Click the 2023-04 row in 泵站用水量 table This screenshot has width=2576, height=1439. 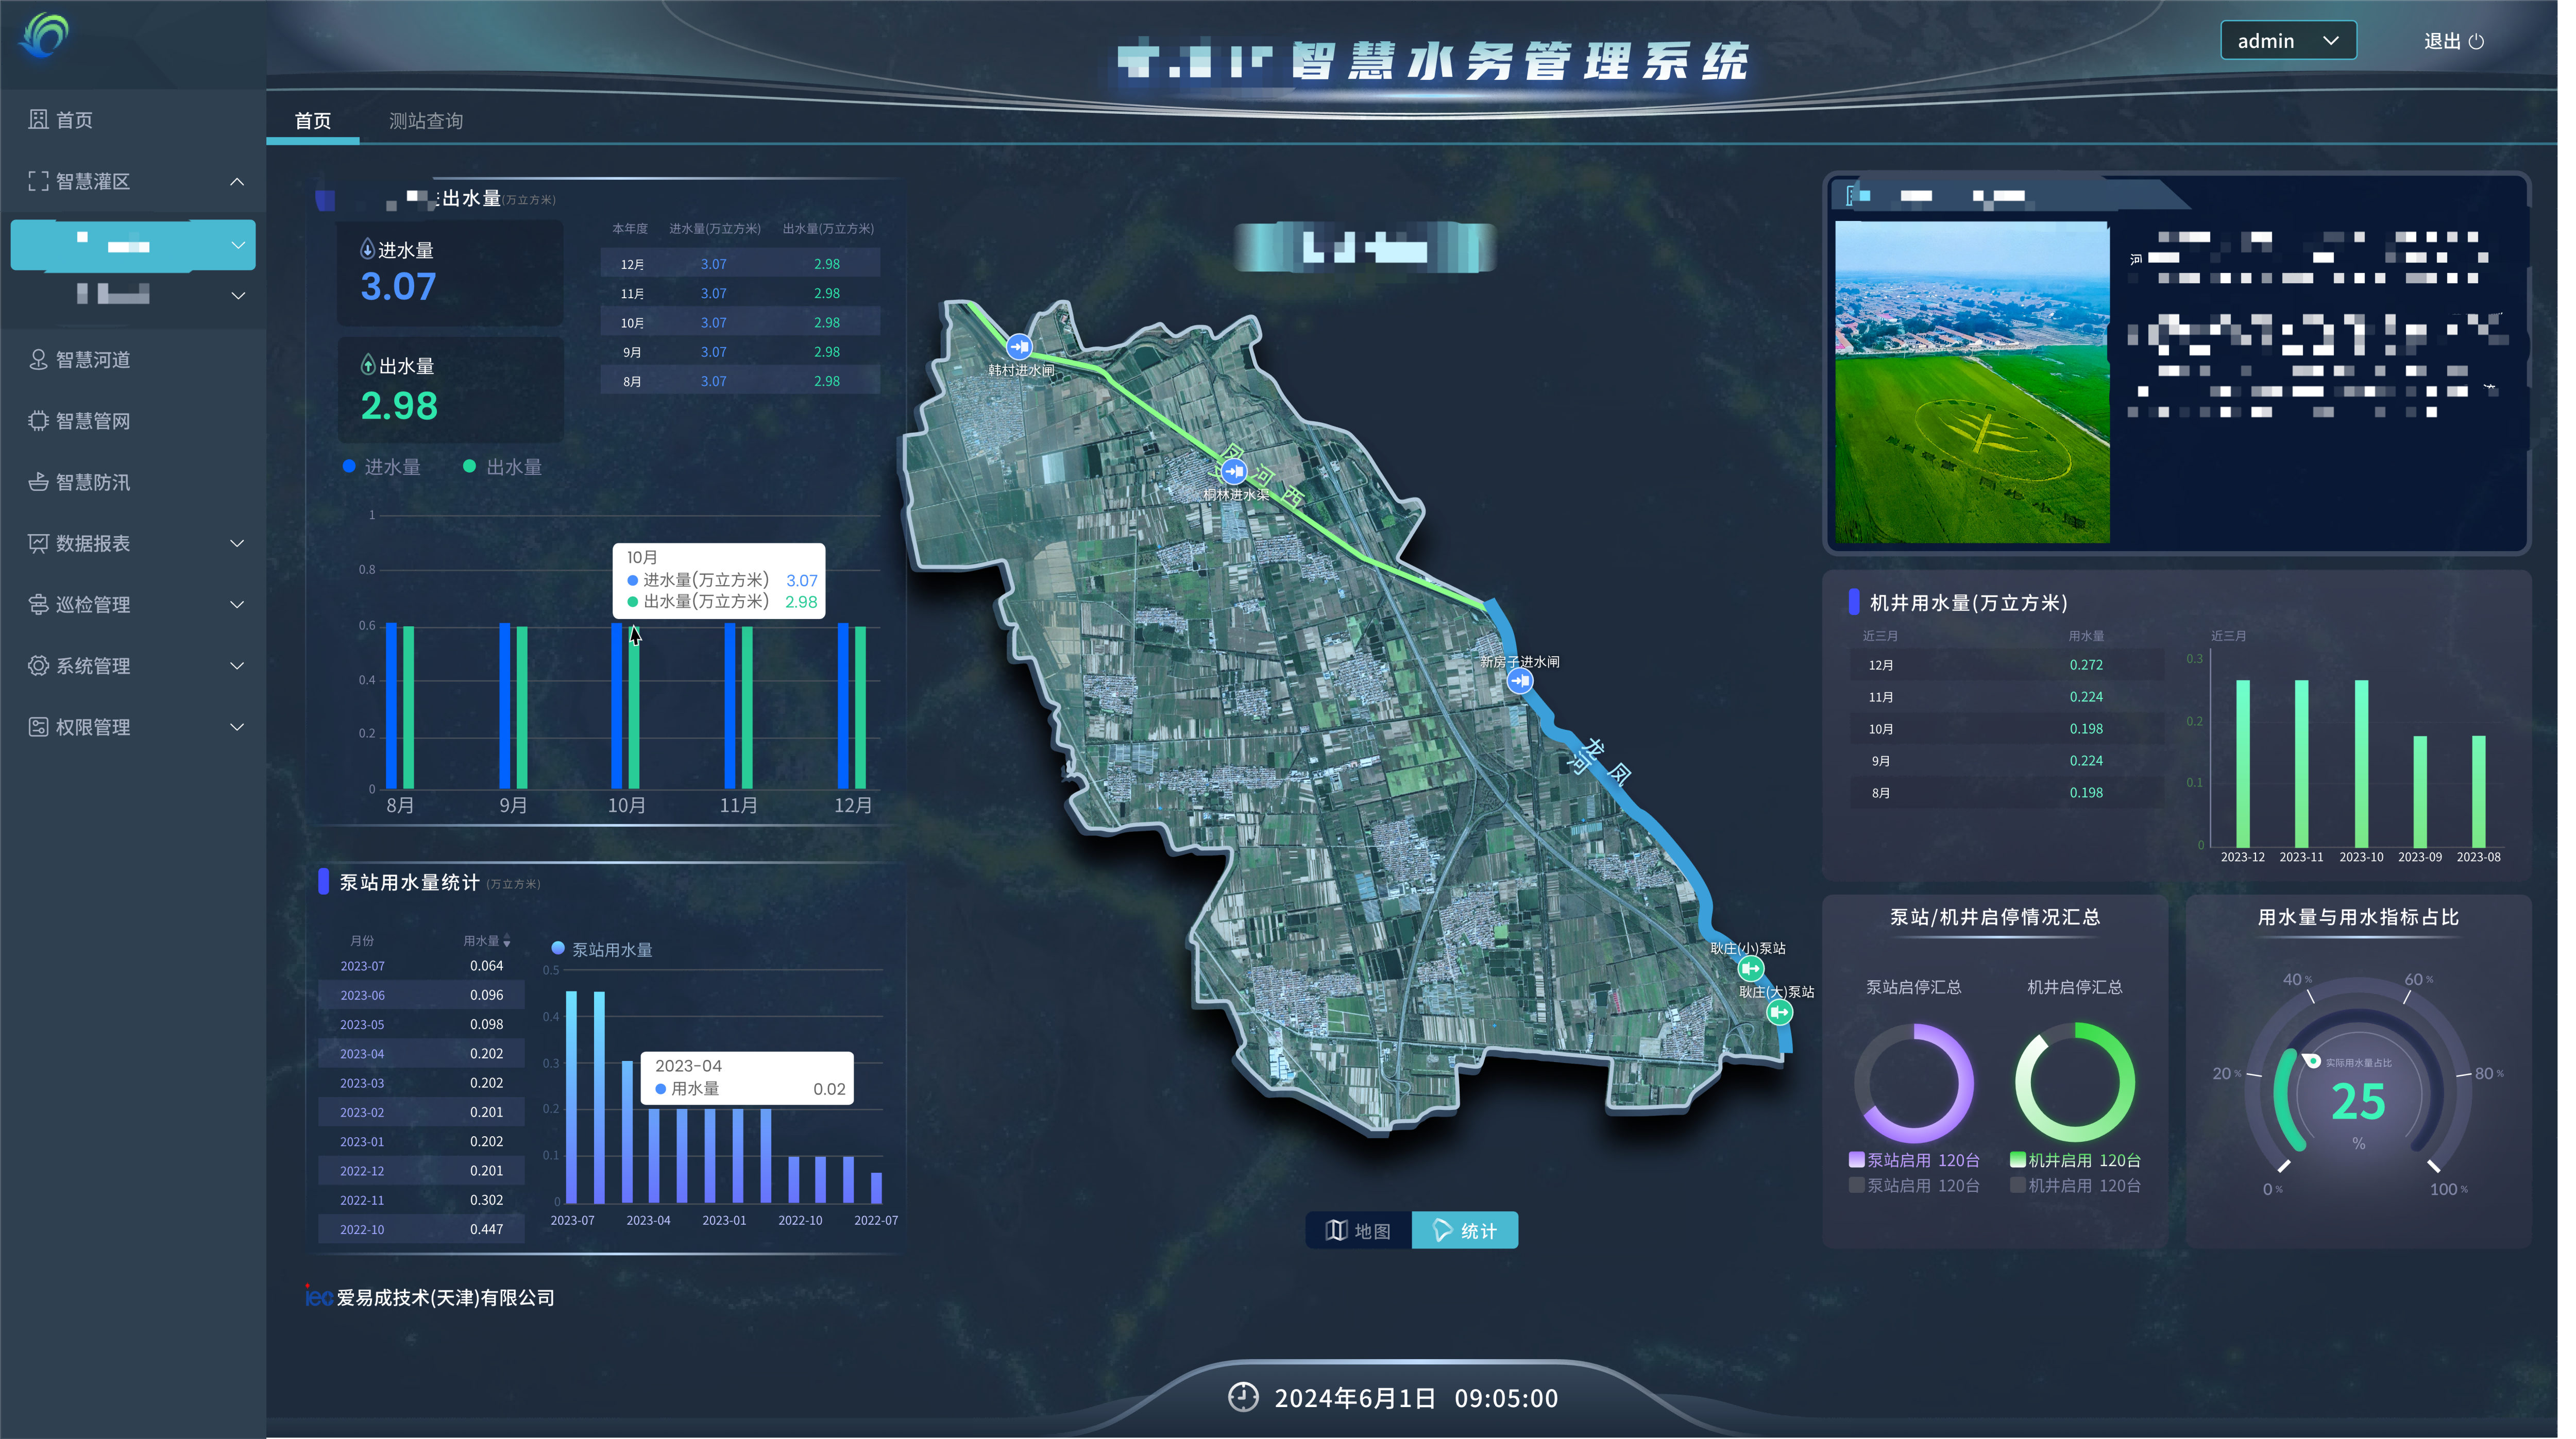point(421,1054)
